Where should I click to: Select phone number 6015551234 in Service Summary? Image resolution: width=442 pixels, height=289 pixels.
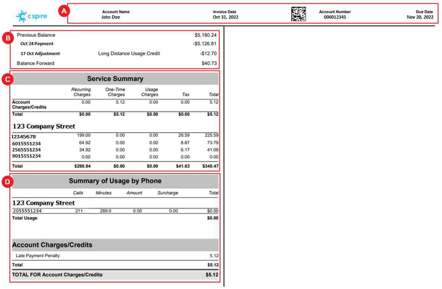tap(26, 143)
